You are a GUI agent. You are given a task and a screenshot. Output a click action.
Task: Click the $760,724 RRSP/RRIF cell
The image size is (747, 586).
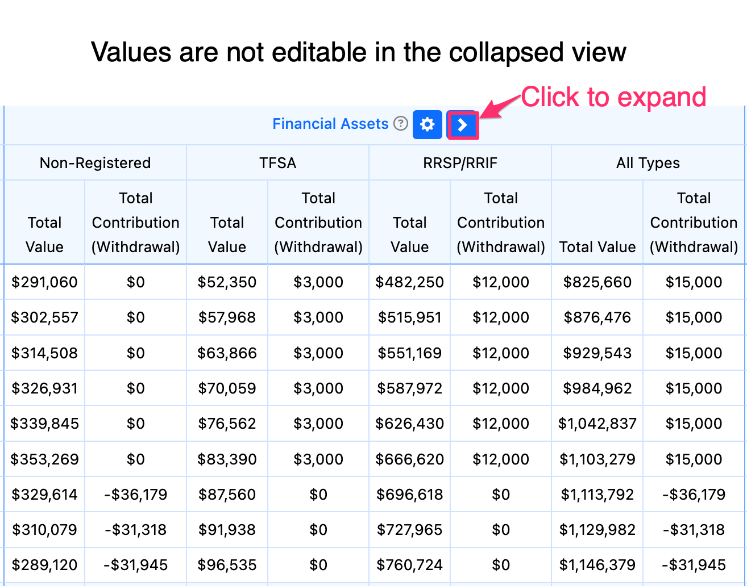point(410,565)
